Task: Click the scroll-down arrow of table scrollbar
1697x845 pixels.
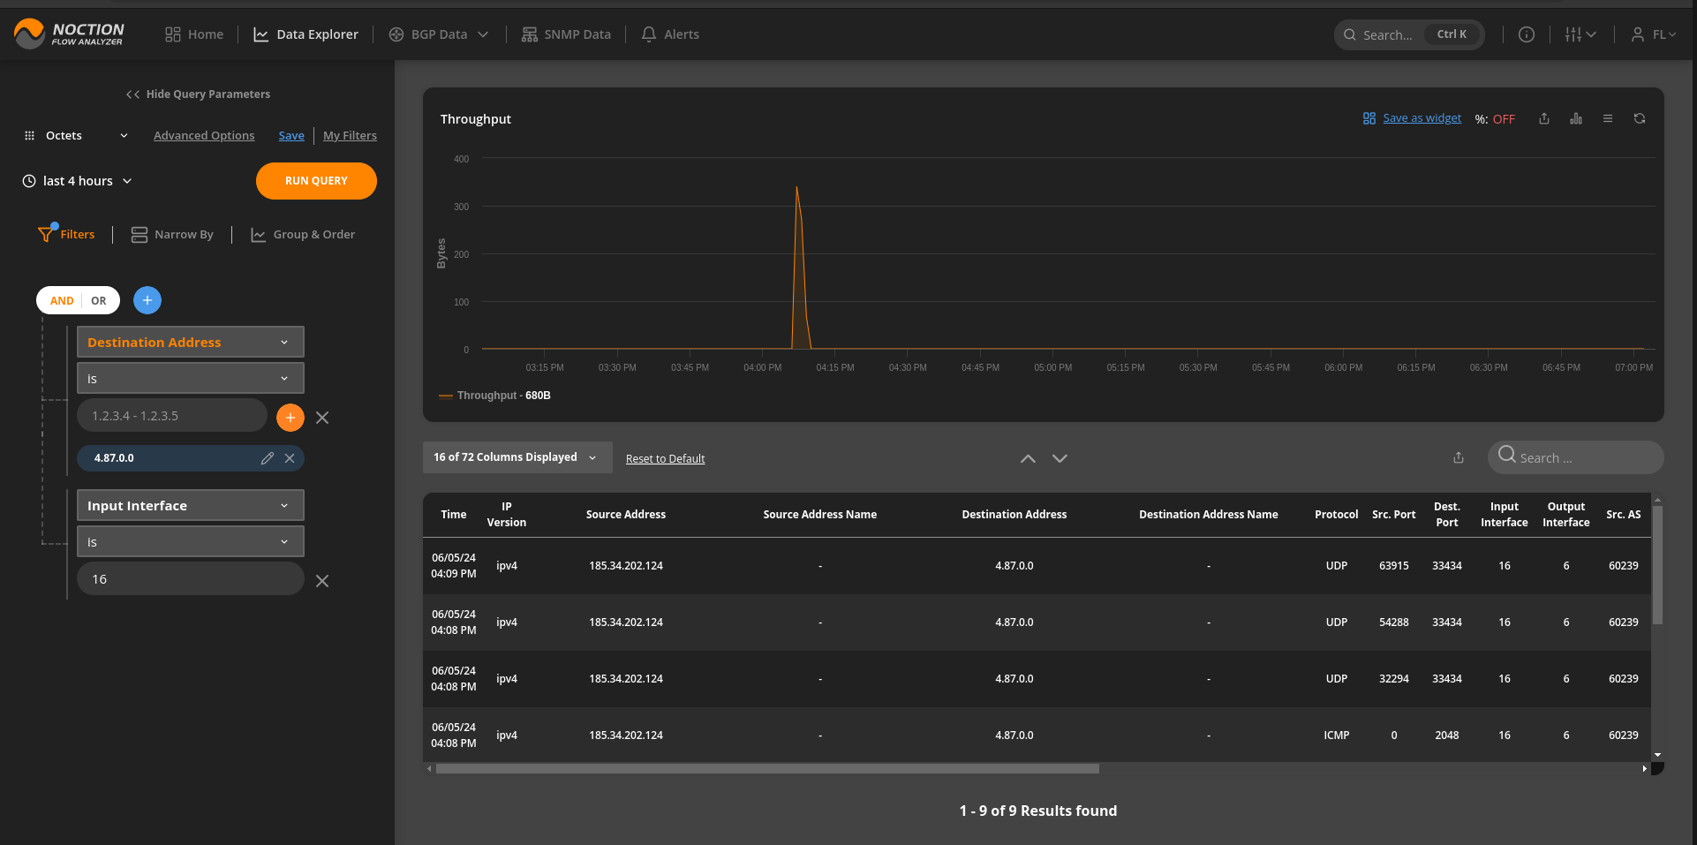Action: point(1657,755)
